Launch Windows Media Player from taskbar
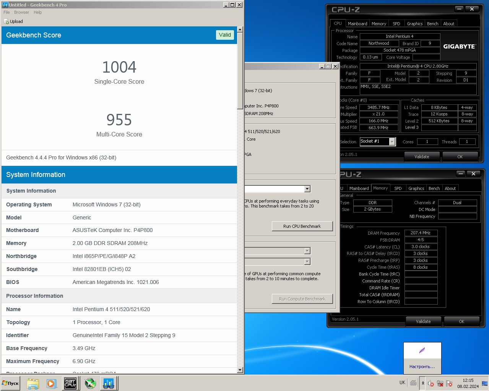This screenshot has height=391, width=489. [51, 383]
